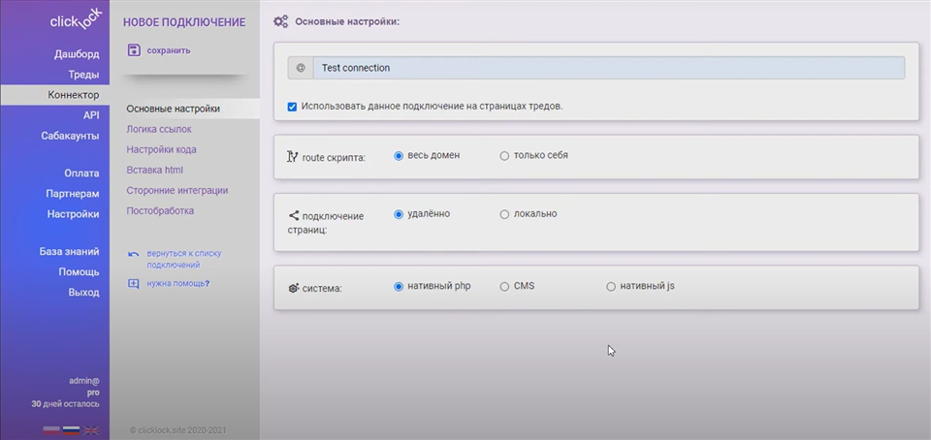Image resolution: width=931 pixels, height=440 pixels.
Task: Uncheck use connection on trade pages checkbox
Action: (x=293, y=107)
